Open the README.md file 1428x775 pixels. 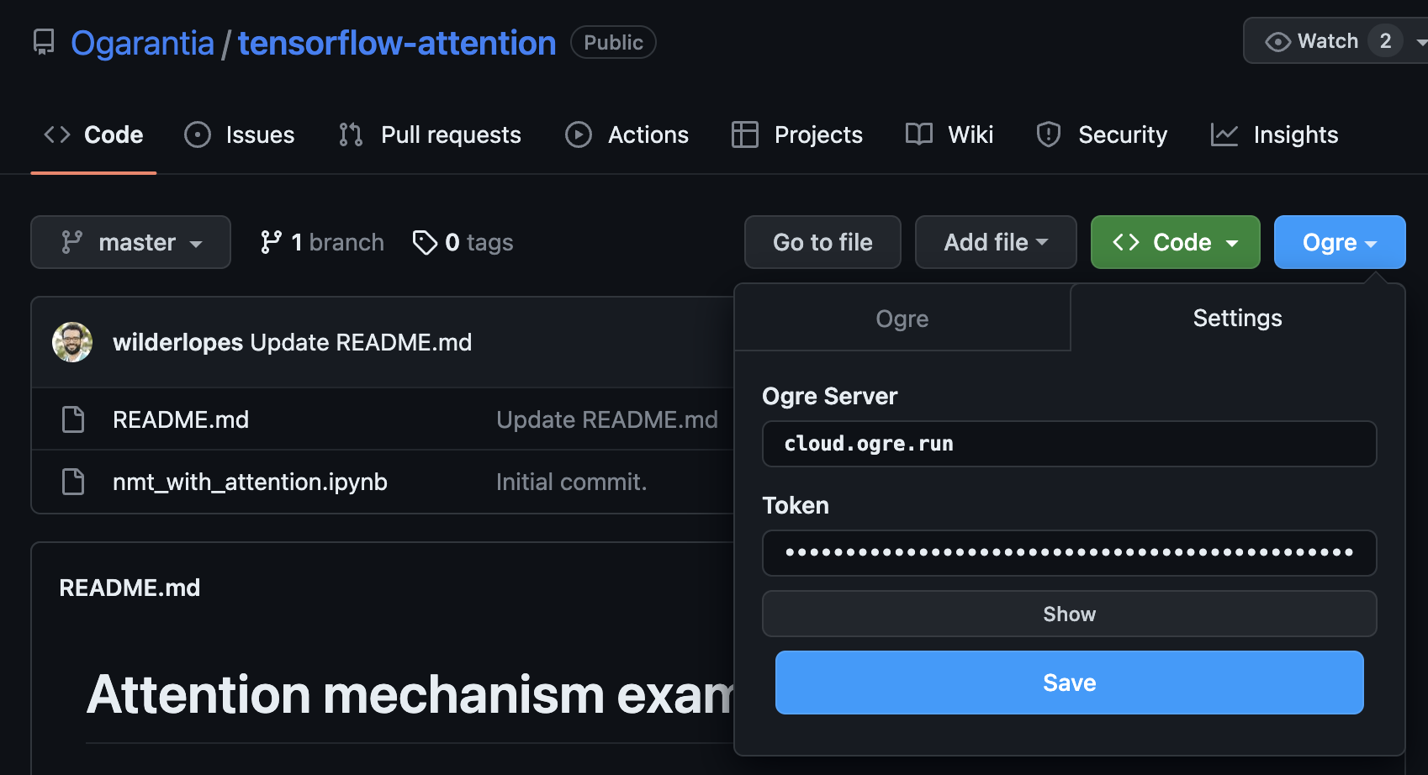(181, 419)
